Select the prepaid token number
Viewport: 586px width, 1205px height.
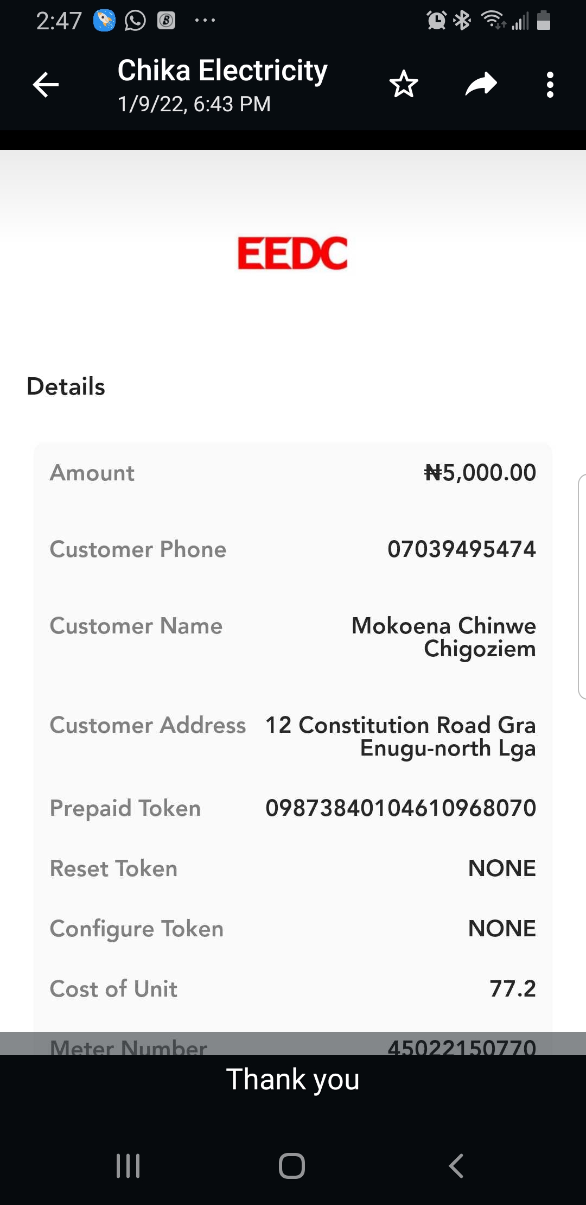click(400, 808)
